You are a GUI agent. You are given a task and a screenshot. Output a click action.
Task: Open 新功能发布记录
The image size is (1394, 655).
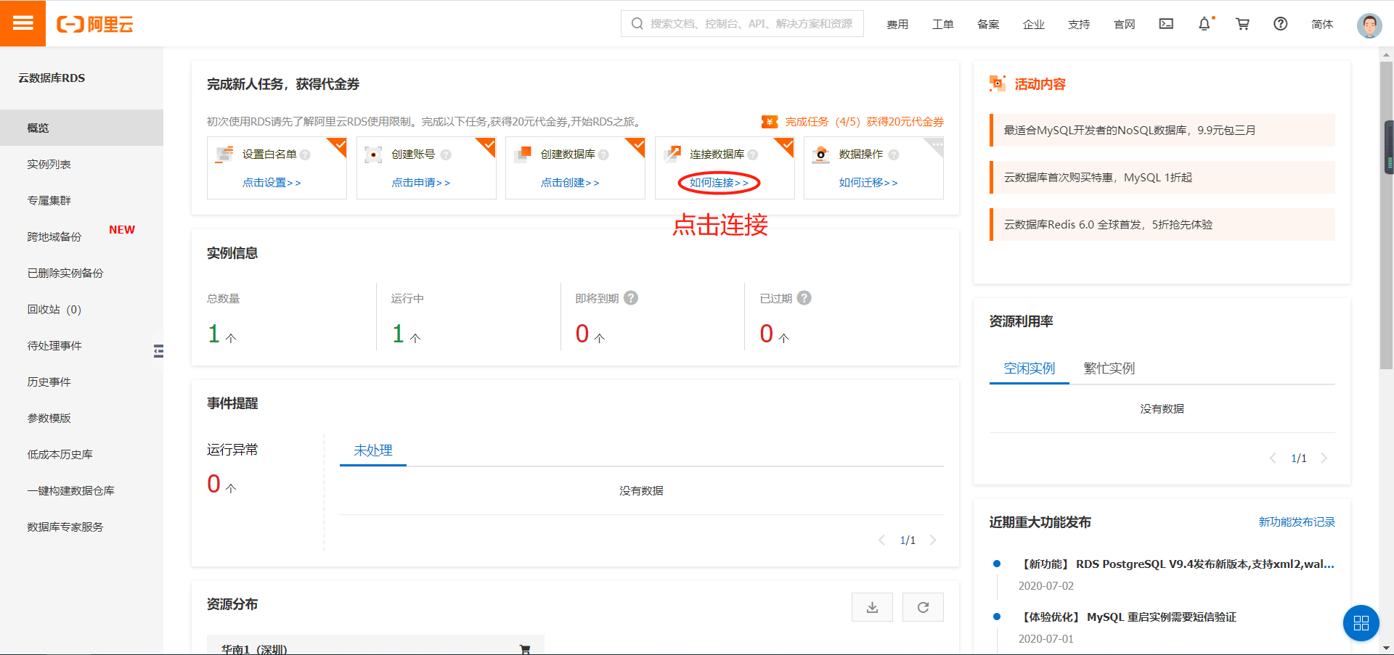coord(1295,522)
